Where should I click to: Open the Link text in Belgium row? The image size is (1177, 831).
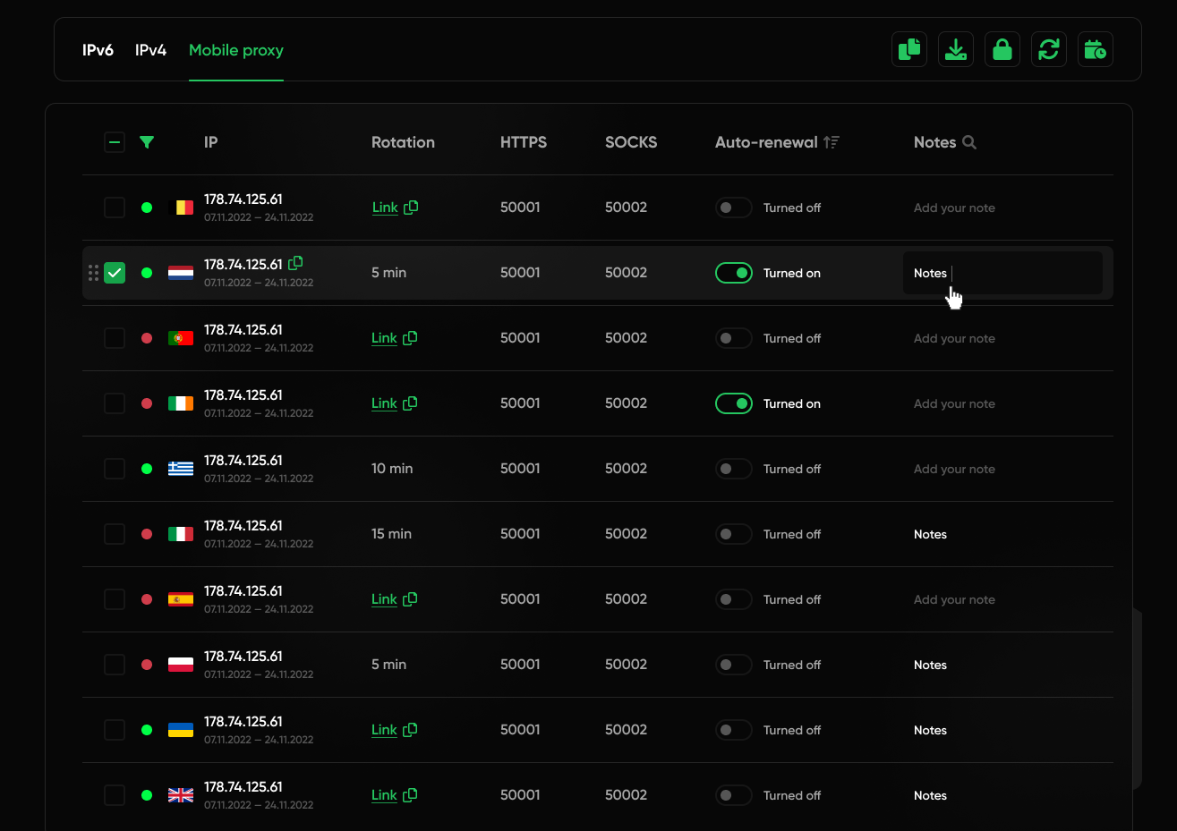coord(385,208)
